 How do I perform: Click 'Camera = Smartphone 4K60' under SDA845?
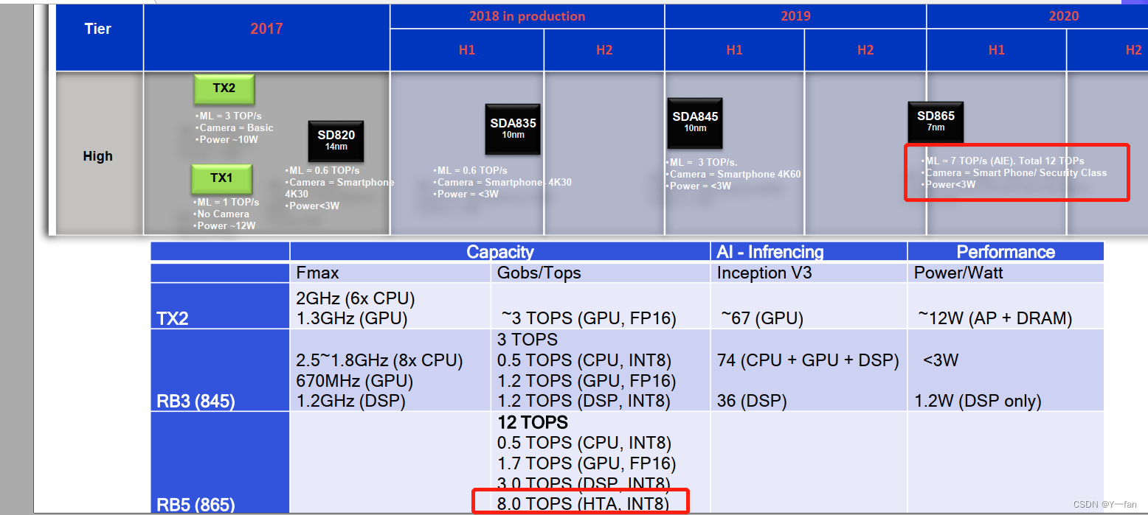(734, 175)
